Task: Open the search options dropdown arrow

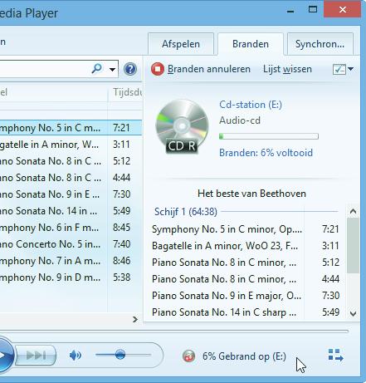Action: click(x=112, y=69)
